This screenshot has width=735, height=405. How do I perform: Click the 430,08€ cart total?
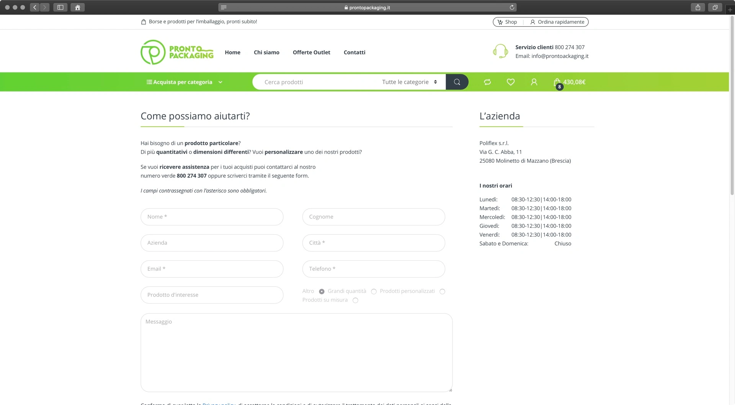point(574,82)
